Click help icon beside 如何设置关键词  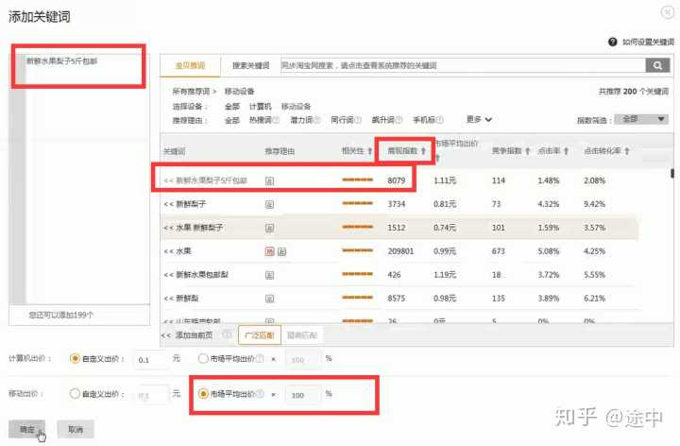[613, 43]
